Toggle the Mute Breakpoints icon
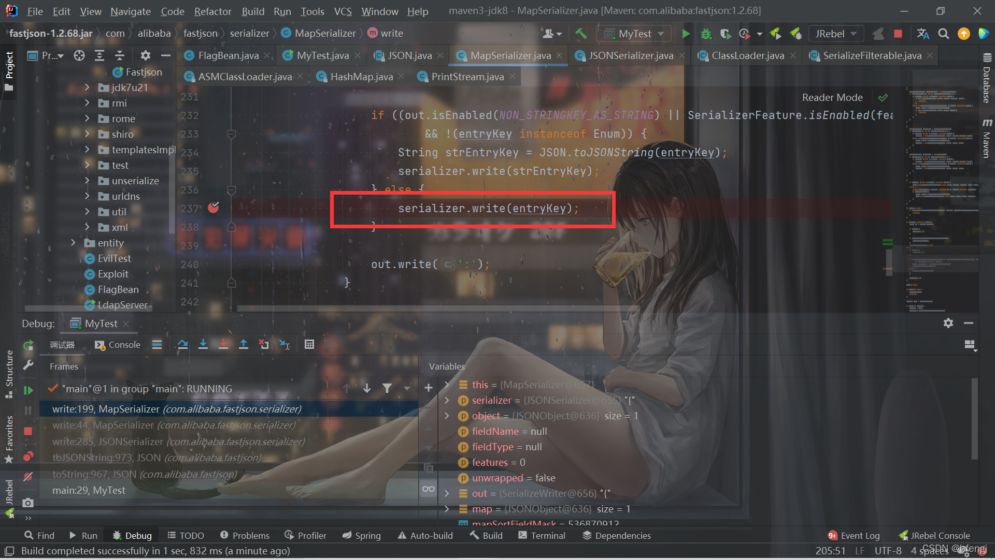This screenshot has width=995, height=559. (28, 476)
